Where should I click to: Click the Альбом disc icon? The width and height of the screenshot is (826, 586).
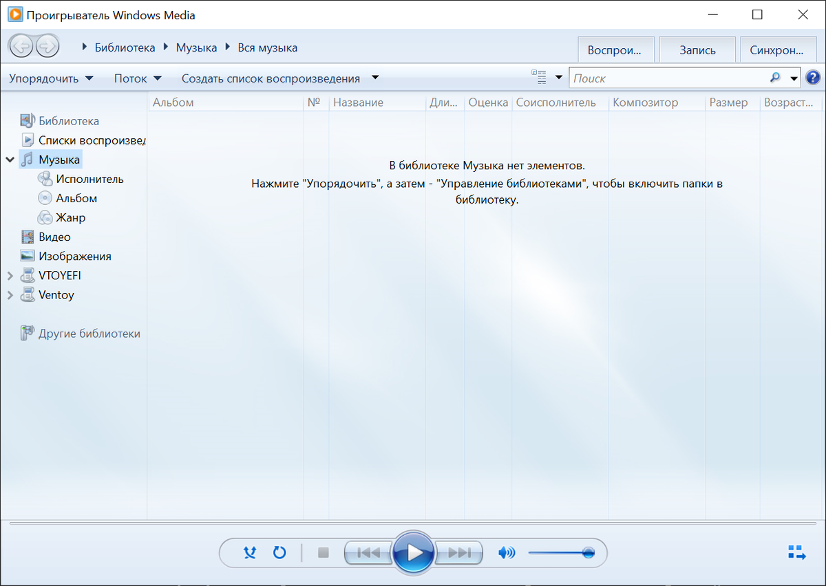[45, 198]
